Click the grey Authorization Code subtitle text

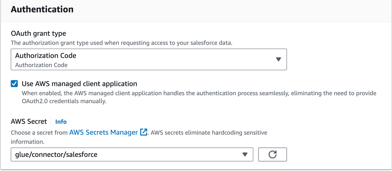click(41, 65)
